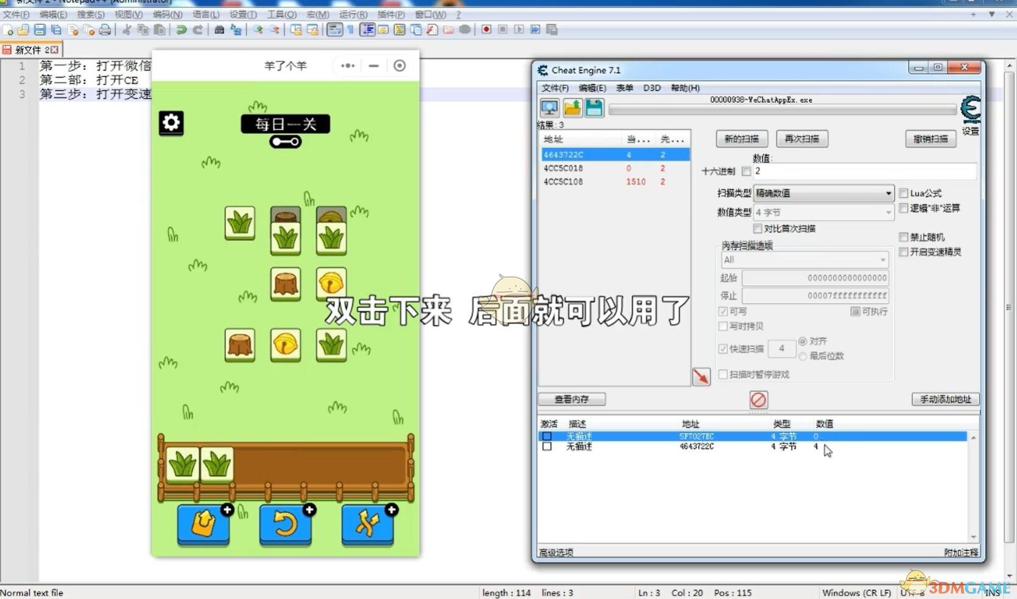1017x599 pixels.
Task: Open the game settings gear icon
Action: pyautogui.click(x=171, y=123)
